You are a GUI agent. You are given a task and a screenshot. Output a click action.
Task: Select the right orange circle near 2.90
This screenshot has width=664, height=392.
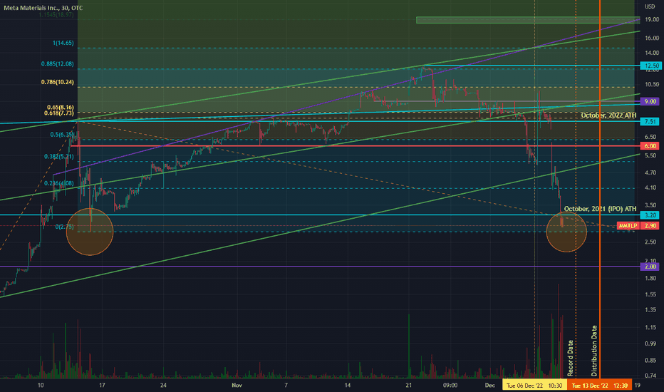point(566,232)
